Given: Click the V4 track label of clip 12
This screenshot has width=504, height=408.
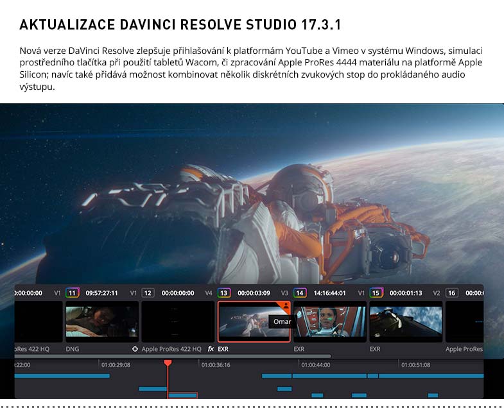Looking at the screenshot, I should [209, 293].
